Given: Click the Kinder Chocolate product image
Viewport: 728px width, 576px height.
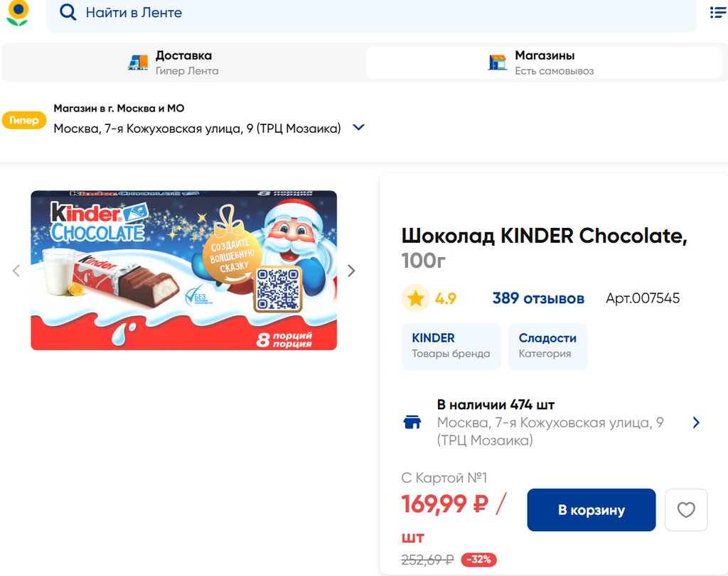Looking at the screenshot, I should tap(183, 271).
